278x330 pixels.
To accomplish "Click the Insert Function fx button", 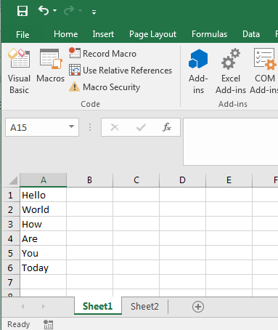I will (167, 127).
